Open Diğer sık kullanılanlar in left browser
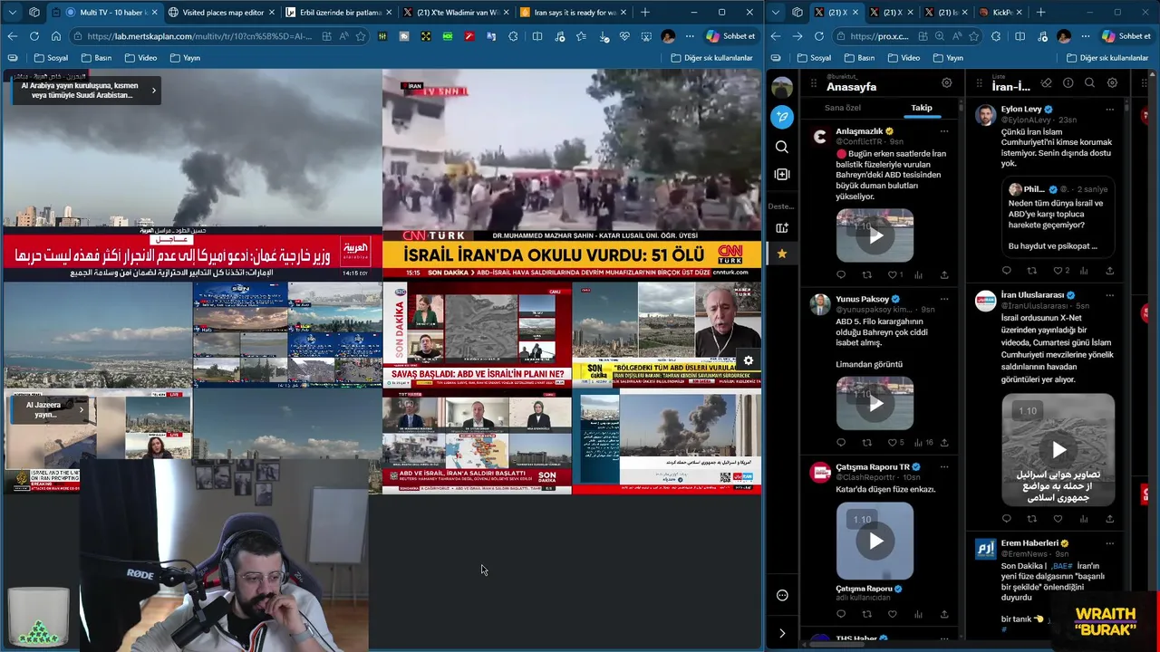The height and width of the screenshot is (652, 1160). (x=711, y=58)
